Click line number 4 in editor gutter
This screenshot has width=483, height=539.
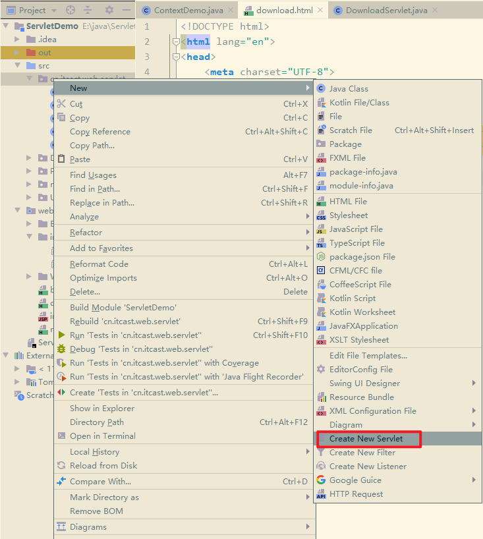[147, 72]
